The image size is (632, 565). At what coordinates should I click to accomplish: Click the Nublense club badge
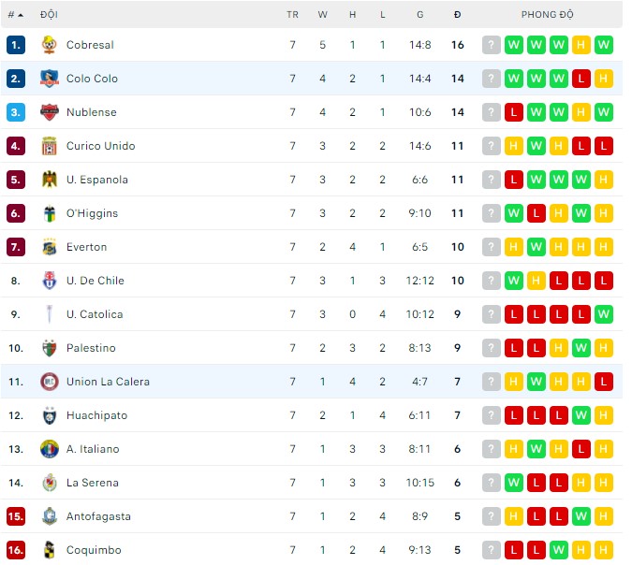point(50,112)
